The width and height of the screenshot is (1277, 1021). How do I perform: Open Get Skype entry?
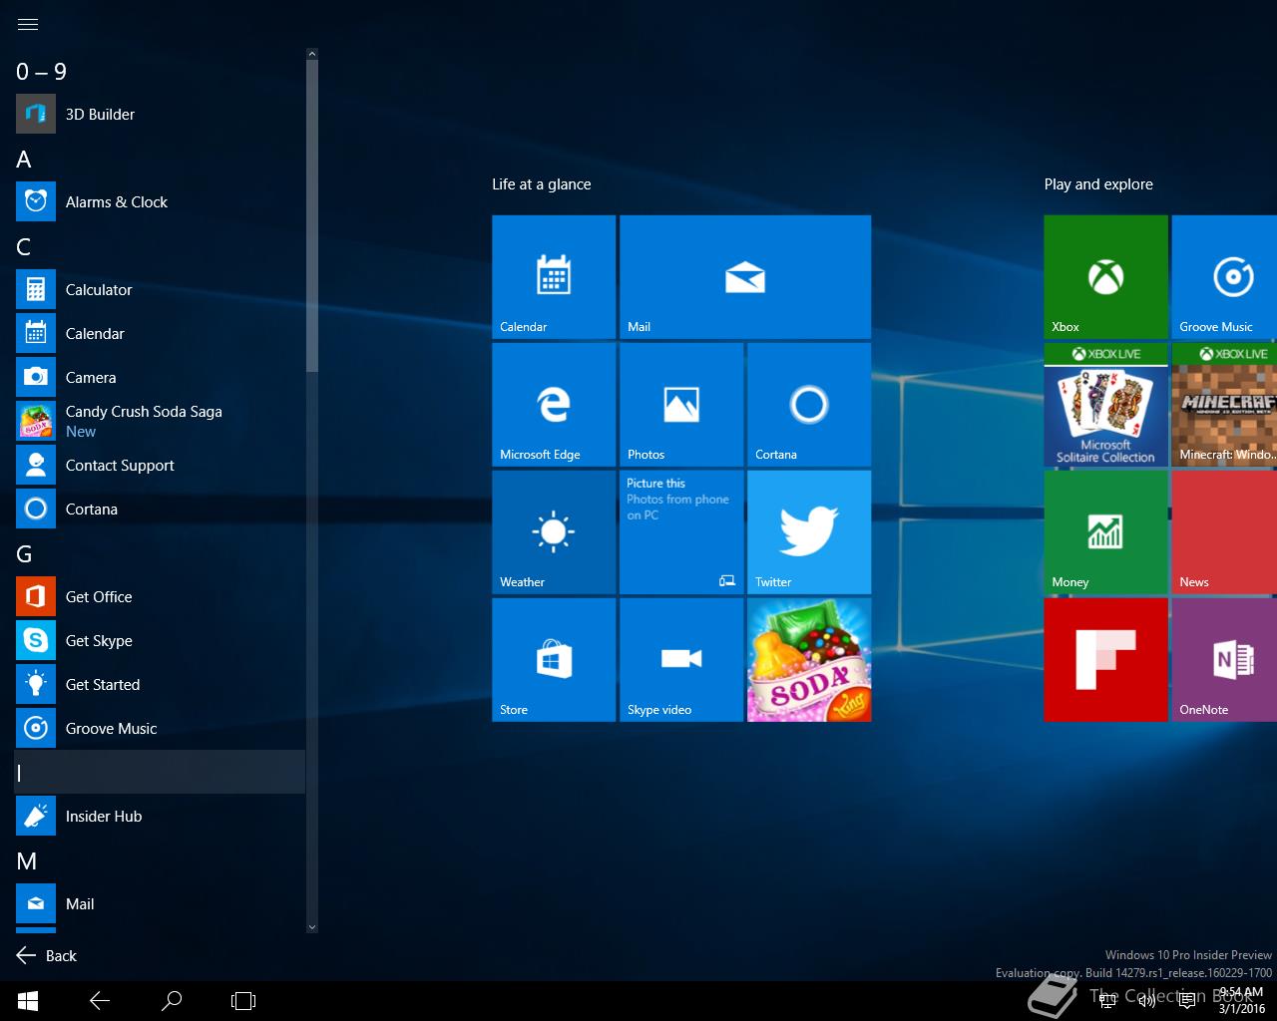(x=160, y=640)
